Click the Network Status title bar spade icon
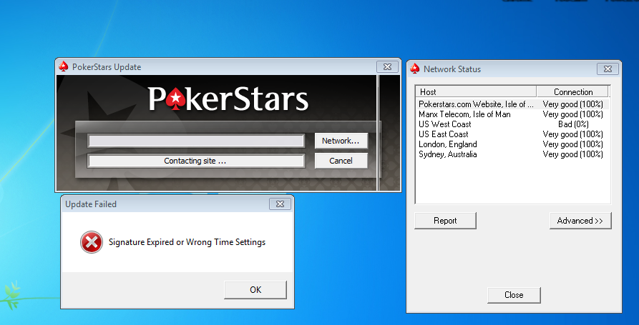 415,69
